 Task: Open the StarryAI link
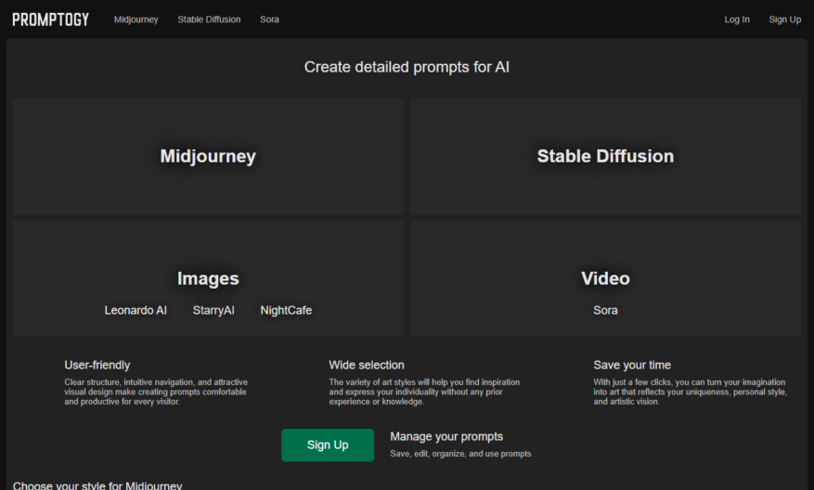[x=213, y=310]
